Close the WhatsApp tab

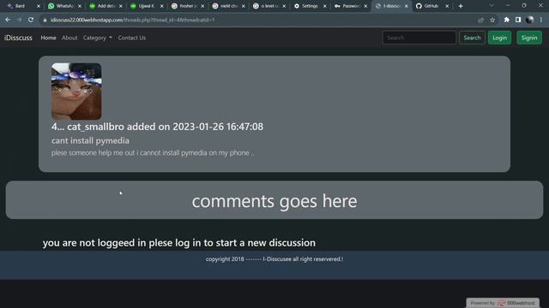point(80,6)
